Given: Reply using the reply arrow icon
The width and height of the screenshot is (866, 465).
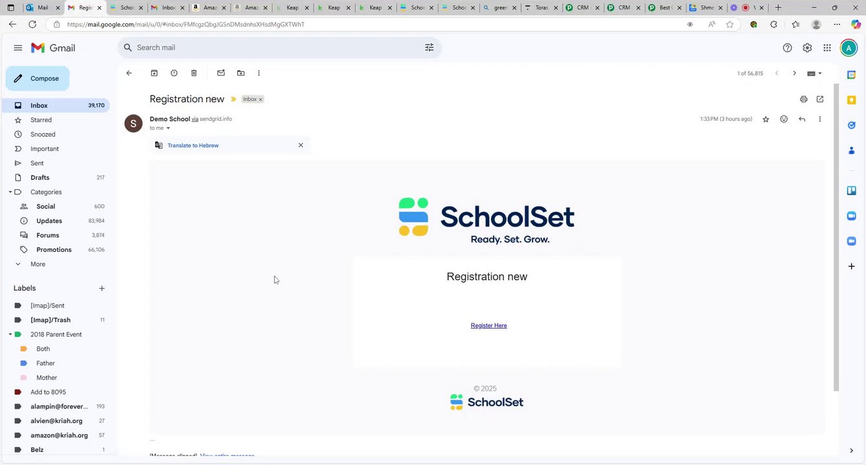Looking at the screenshot, I should [x=802, y=119].
